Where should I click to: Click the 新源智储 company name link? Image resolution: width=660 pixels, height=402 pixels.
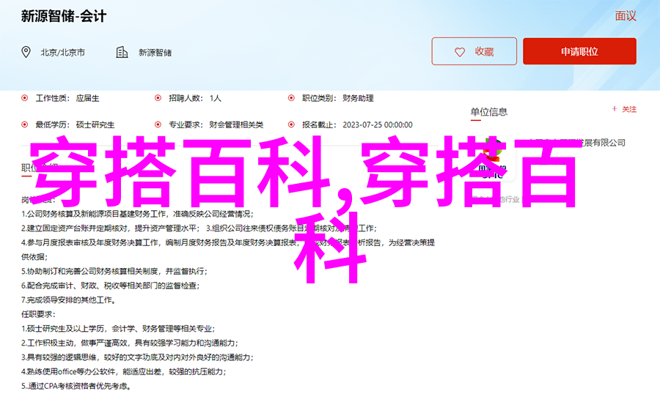pyautogui.click(x=155, y=53)
